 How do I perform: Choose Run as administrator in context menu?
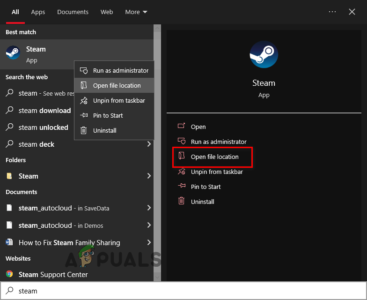114,70
